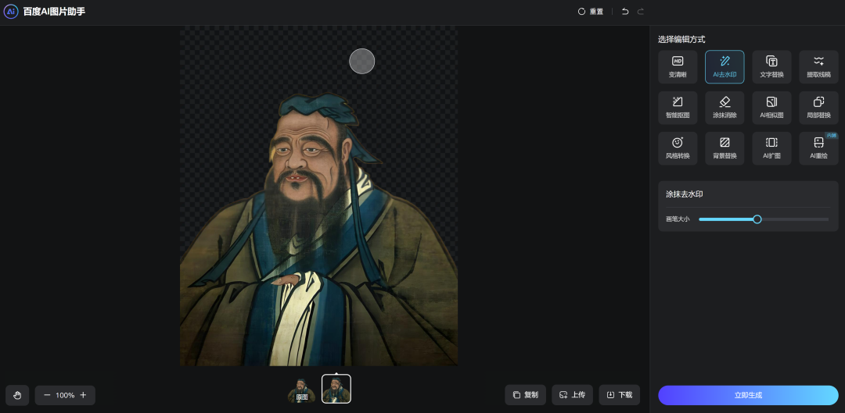The image size is (845, 413).
Task: Select the cutout result thumbnail
Action: (336, 389)
